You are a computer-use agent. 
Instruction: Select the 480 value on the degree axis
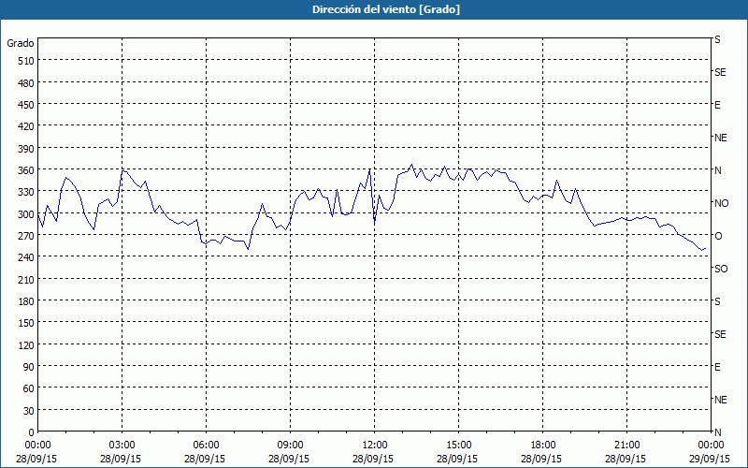tap(26, 83)
